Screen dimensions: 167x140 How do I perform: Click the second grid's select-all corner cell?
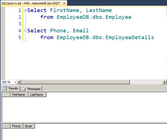(6, 126)
